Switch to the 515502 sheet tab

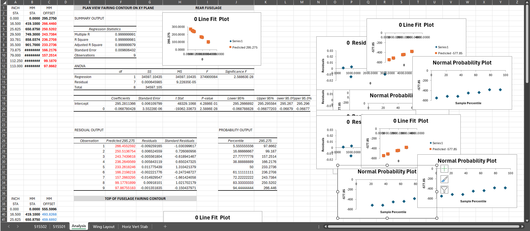[40, 227]
